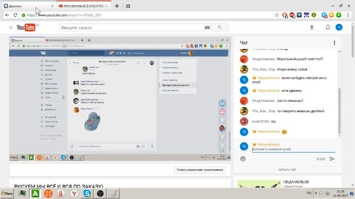This screenshot has height=199, width=355.
Task: Click the live stream video player
Action: coord(120,99)
